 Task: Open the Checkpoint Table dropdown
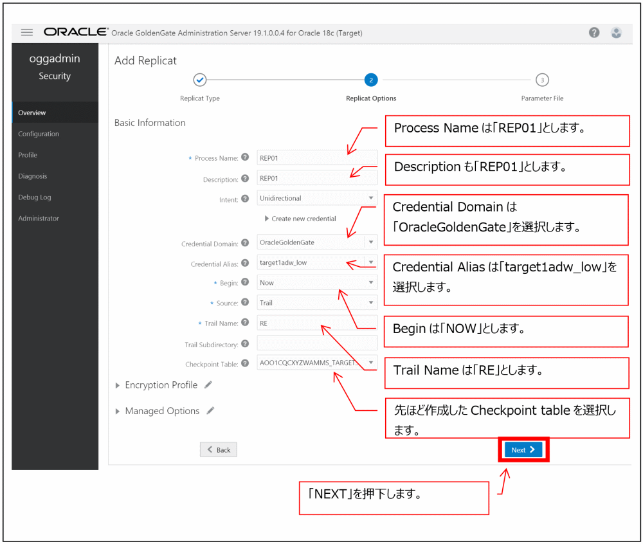[317, 363]
